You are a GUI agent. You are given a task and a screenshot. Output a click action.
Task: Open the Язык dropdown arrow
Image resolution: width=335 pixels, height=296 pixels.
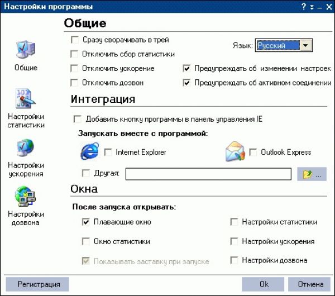[306, 45]
